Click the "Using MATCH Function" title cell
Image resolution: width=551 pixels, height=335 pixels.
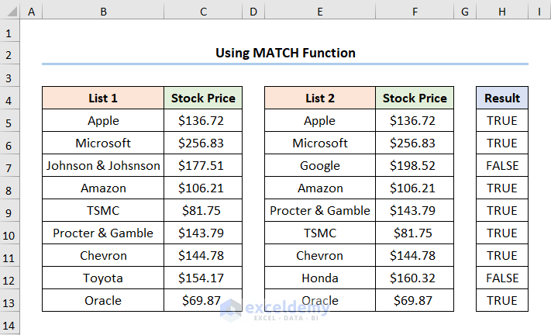coord(285,53)
